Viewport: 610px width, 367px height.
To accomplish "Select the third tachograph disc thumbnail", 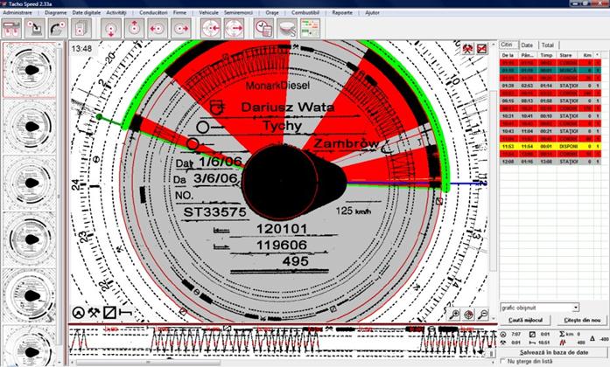I will (30, 183).
